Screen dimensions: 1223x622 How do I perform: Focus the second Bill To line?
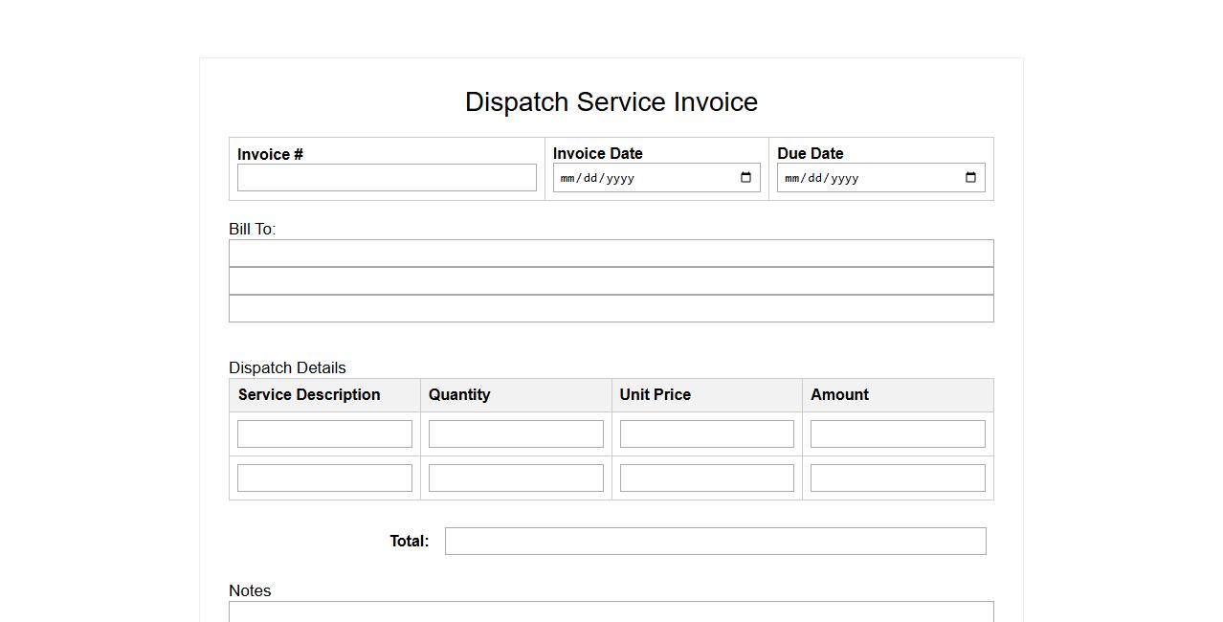(611, 281)
